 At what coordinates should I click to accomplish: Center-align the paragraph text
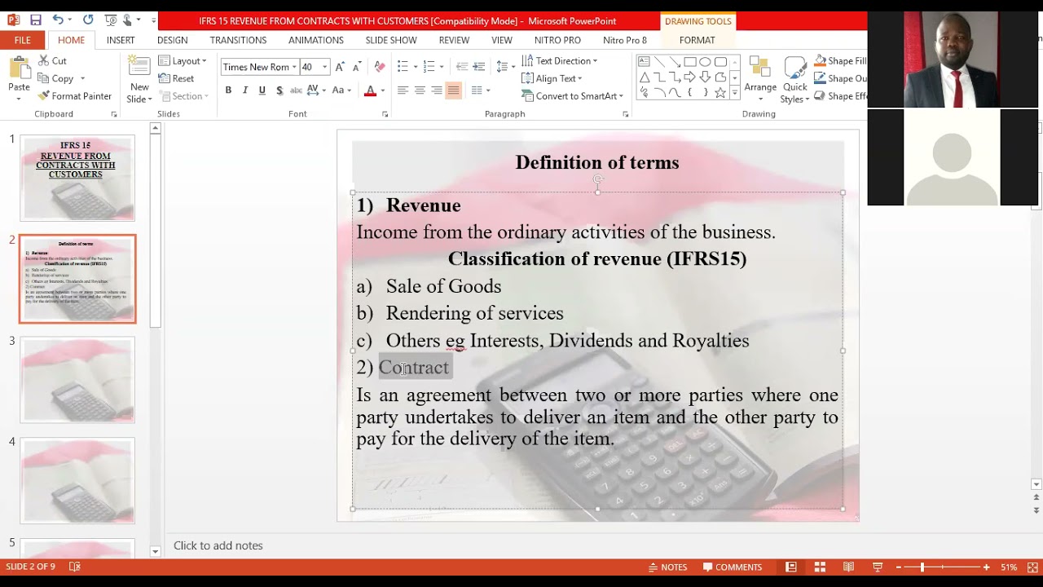[x=420, y=90]
